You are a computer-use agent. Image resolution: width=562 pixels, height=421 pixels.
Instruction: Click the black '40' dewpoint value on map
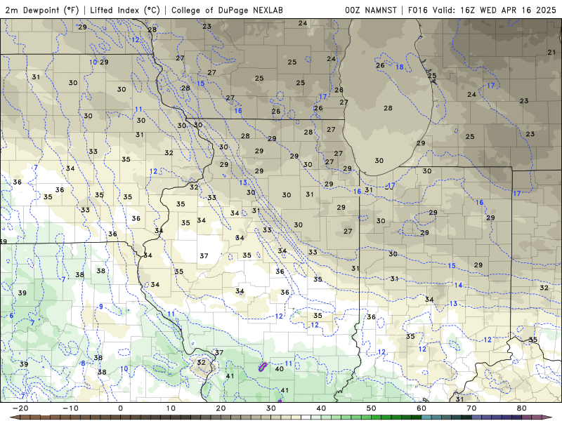279,369
